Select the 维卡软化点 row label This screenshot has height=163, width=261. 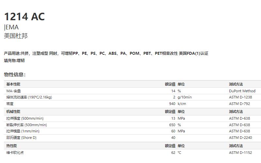pyautogui.click(x=15, y=153)
